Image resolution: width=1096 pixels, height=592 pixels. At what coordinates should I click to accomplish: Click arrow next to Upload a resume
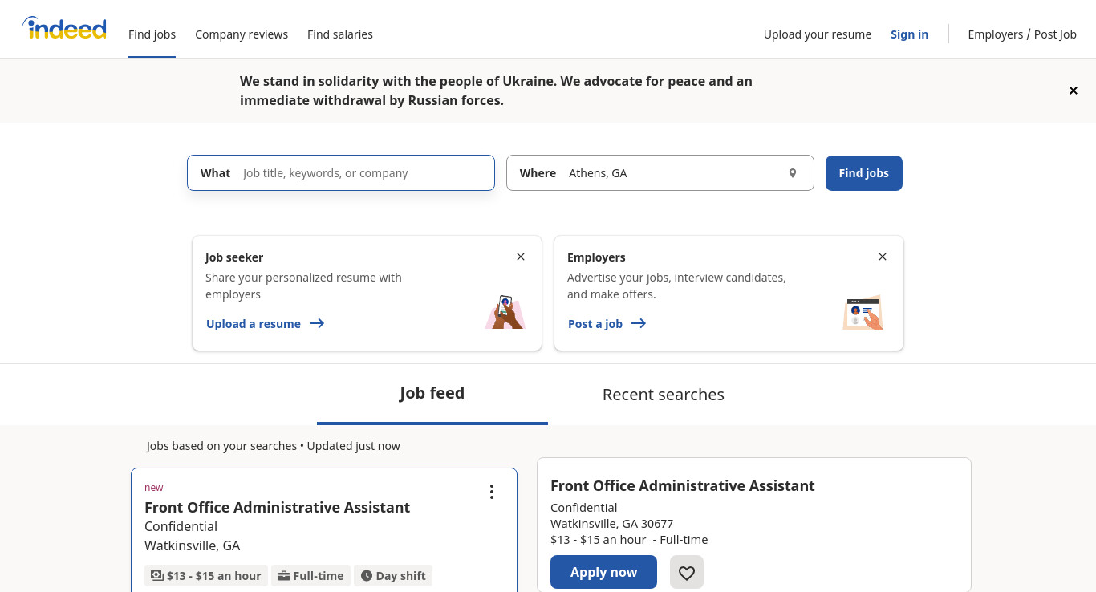pyautogui.click(x=317, y=323)
